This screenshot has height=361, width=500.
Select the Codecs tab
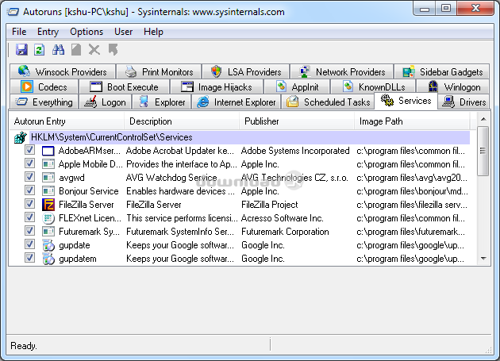44,86
